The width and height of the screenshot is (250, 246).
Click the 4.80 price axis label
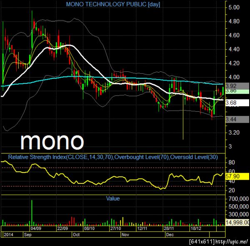click(234, 21)
